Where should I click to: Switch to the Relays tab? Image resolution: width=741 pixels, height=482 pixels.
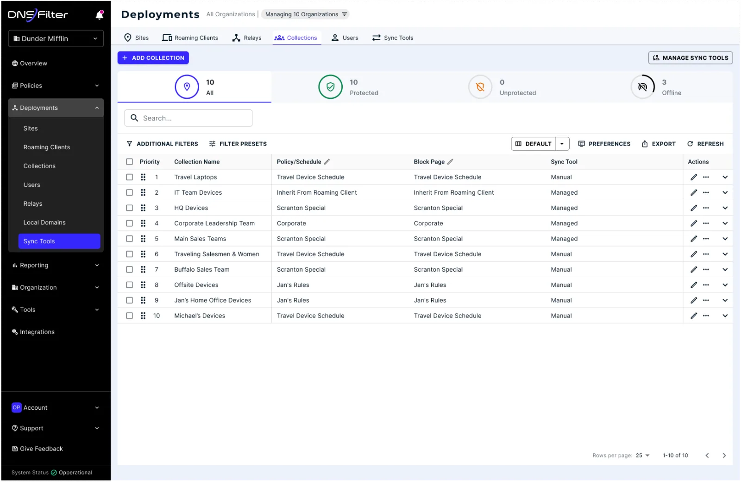click(x=247, y=38)
